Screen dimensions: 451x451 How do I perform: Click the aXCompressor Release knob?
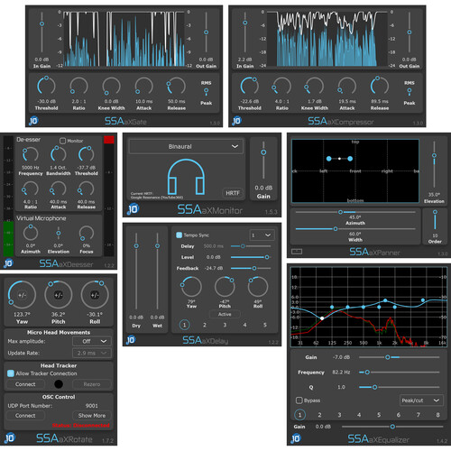point(380,87)
